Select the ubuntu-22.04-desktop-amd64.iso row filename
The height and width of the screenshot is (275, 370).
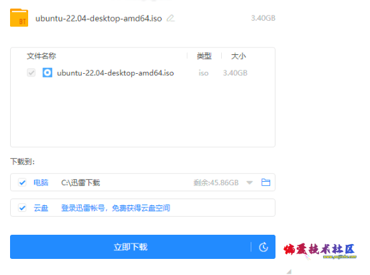point(115,73)
